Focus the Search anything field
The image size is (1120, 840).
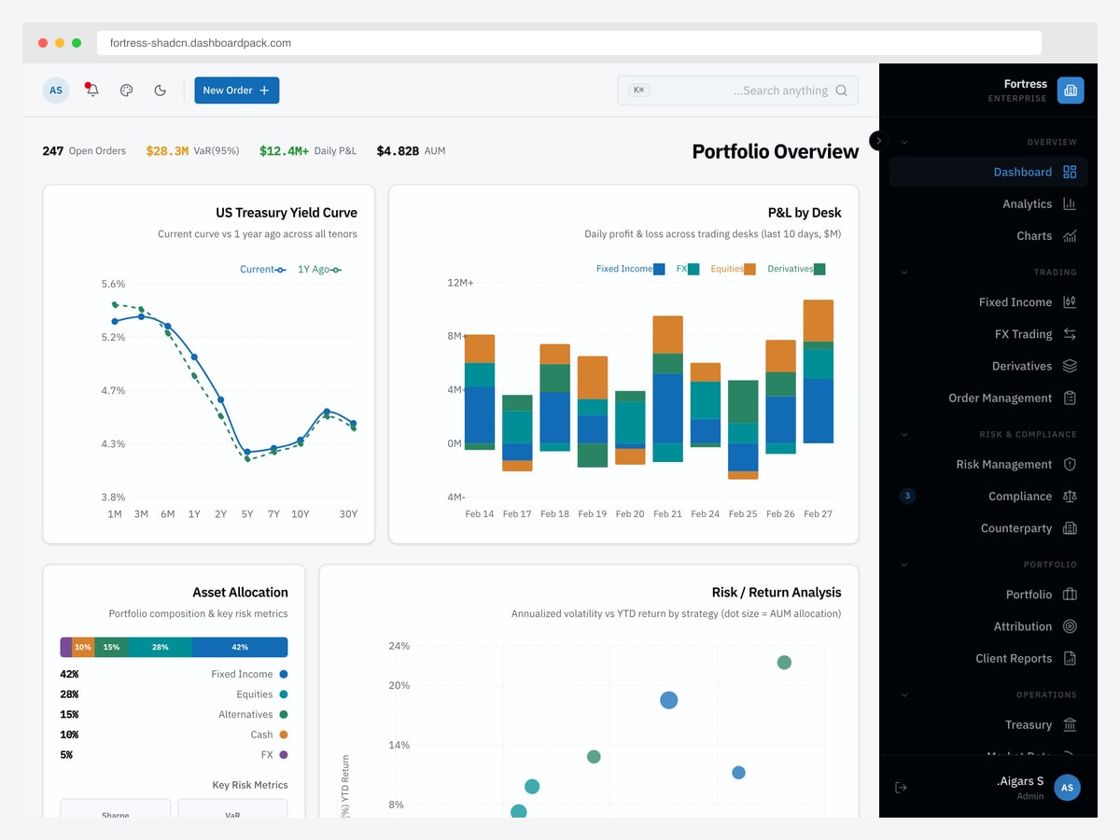tap(737, 91)
